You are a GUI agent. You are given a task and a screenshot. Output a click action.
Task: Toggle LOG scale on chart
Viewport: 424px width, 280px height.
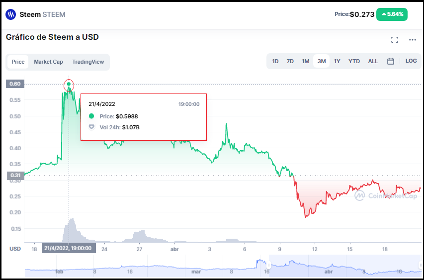411,61
